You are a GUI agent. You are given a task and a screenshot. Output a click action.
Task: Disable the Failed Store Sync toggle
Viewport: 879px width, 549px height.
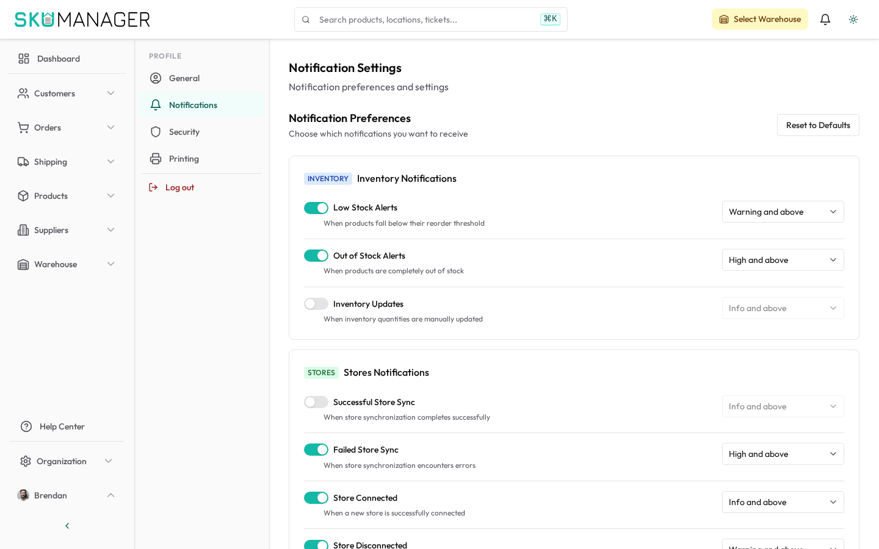coord(316,450)
